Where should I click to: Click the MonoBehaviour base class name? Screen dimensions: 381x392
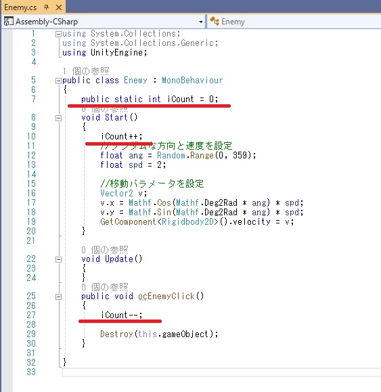192,81
